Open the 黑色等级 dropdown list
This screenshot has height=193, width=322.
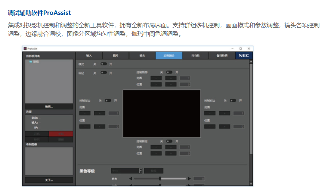click(140, 171)
